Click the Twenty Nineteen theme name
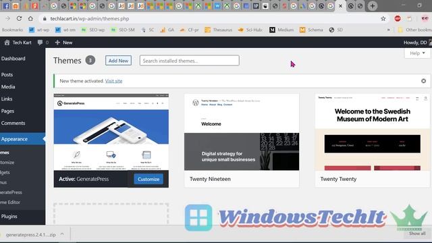432x243 pixels. coord(210,179)
